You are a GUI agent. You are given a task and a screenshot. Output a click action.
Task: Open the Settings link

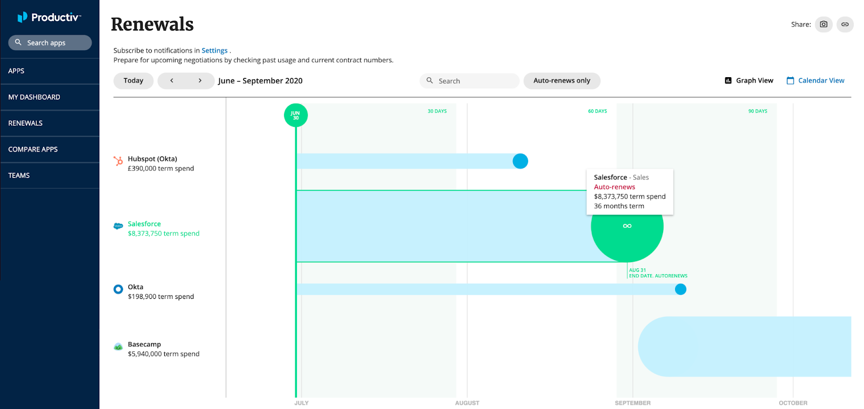pos(214,51)
